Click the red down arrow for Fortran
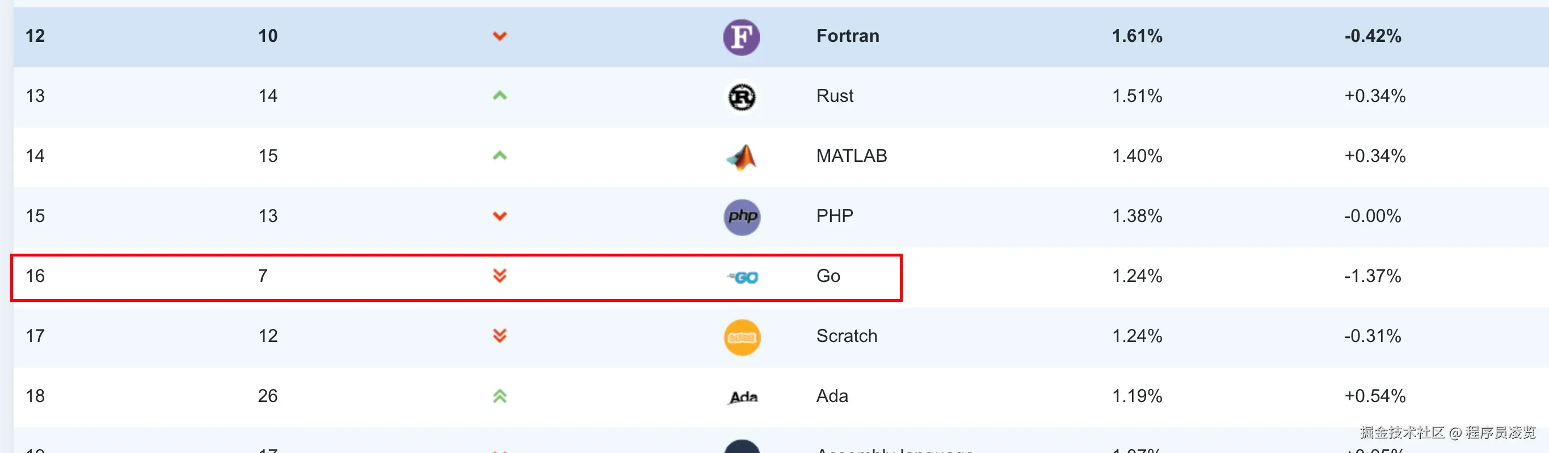 500,37
